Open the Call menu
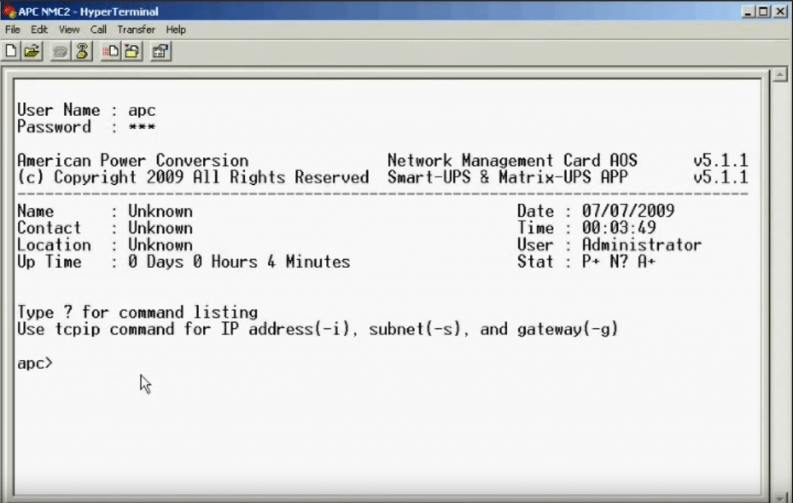This screenshot has width=793, height=503. [x=98, y=30]
